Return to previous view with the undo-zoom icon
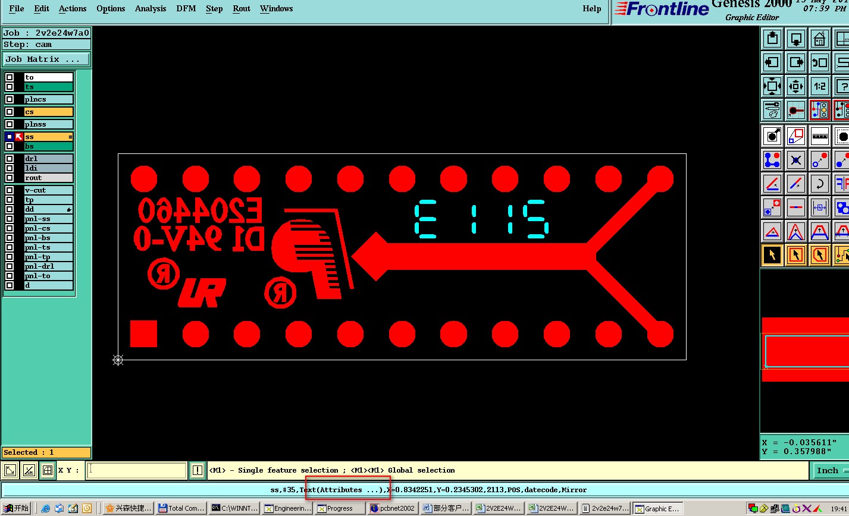The width and height of the screenshot is (849, 516). click(x=820, y=62)
